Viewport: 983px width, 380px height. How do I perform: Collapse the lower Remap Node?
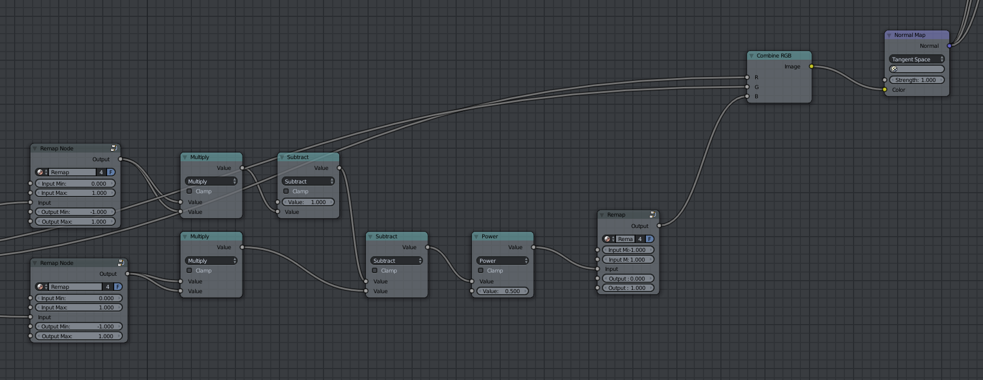pos(35,263)
